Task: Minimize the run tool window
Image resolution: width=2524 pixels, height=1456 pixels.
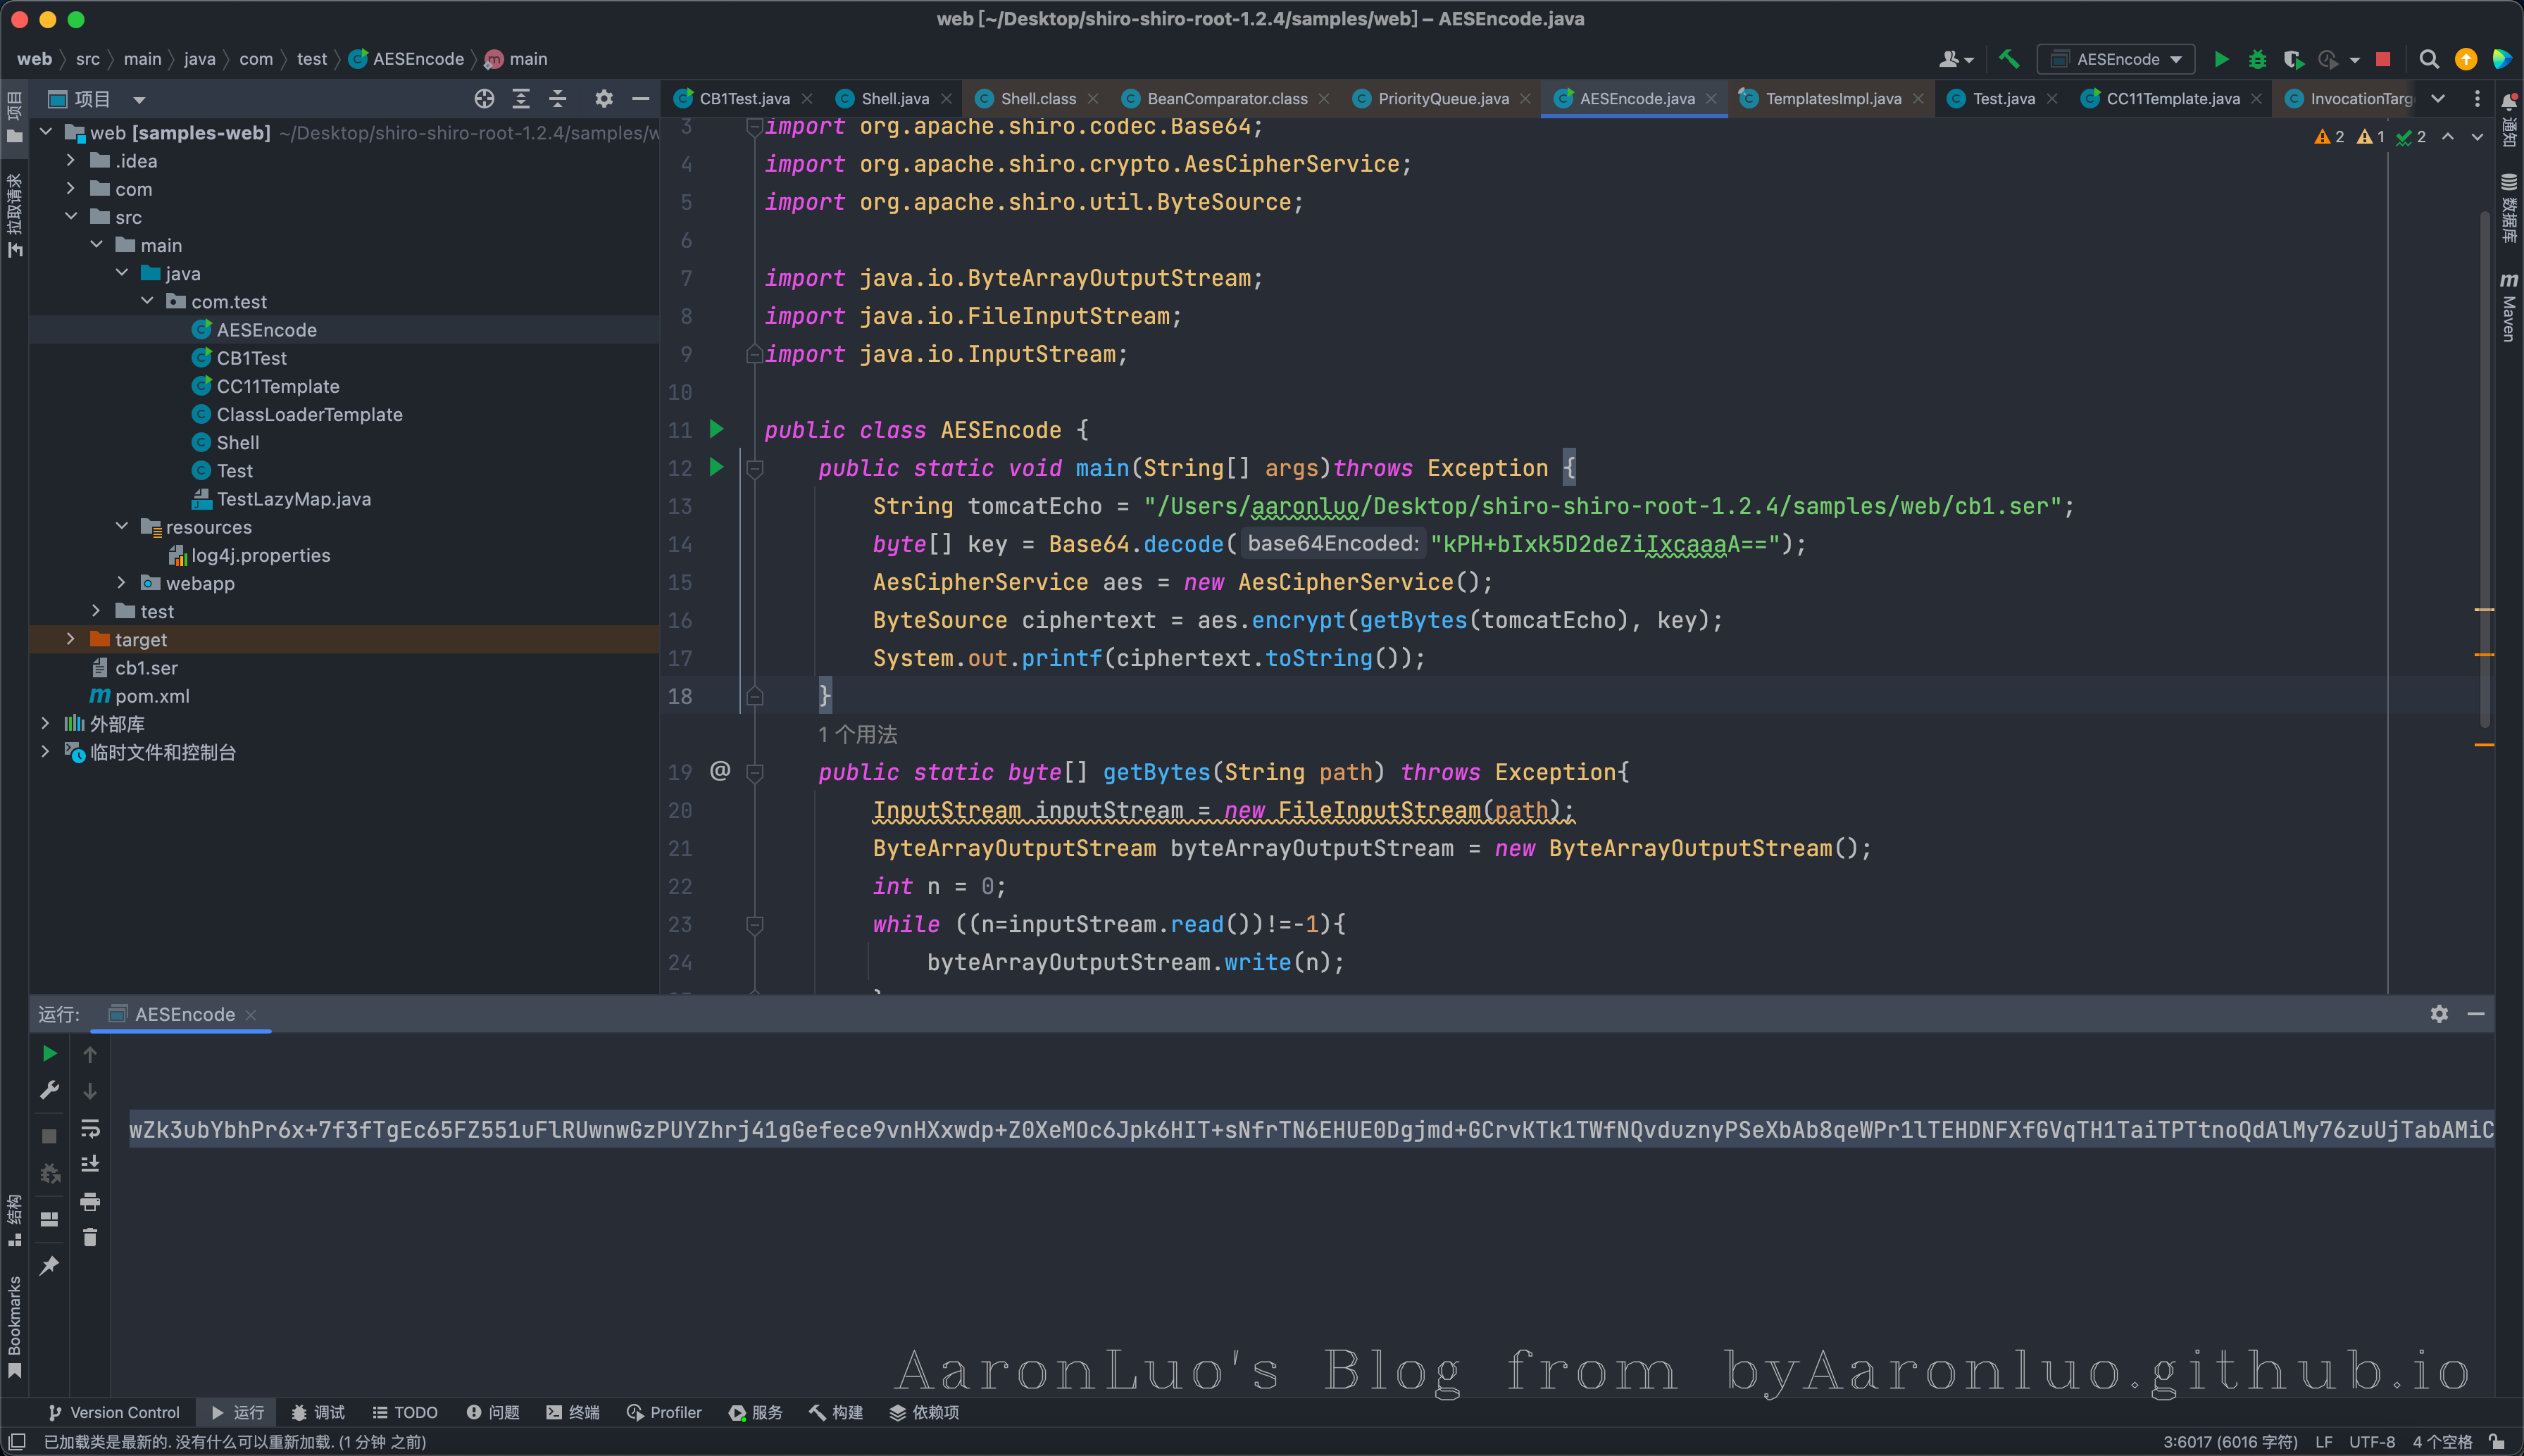Action: [x=2476, y=1014]
